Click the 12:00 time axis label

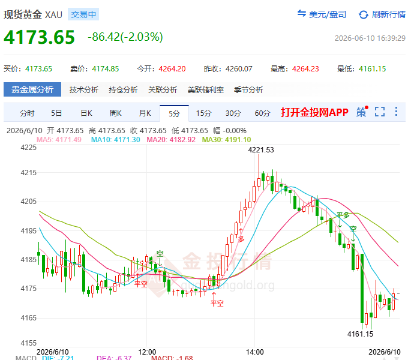click(147, 352)
